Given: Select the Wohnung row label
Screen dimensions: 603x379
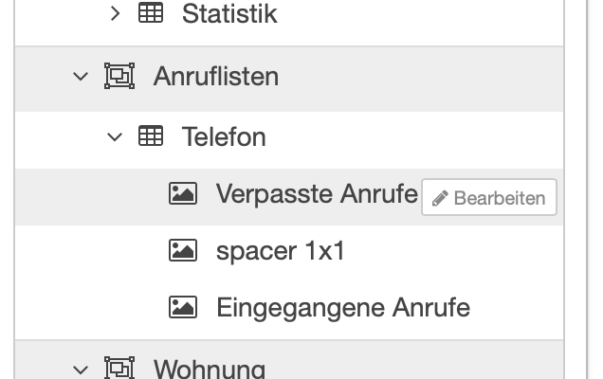Looking at the screenshot, I should [x=210, y=368].
